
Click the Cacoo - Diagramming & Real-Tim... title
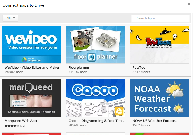pyautogui.click(x=96, y=121)
